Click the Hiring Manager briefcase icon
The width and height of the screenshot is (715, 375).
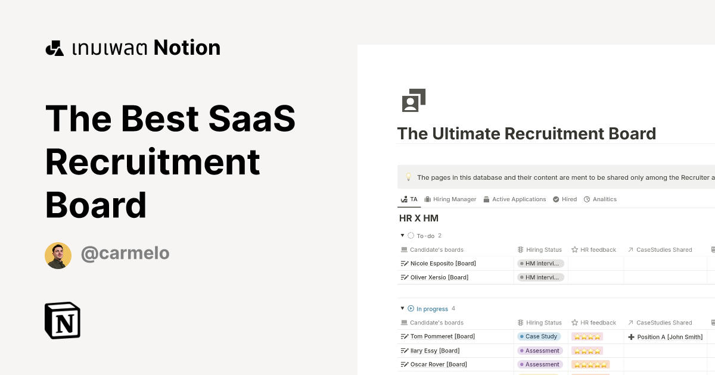[427, 199]
